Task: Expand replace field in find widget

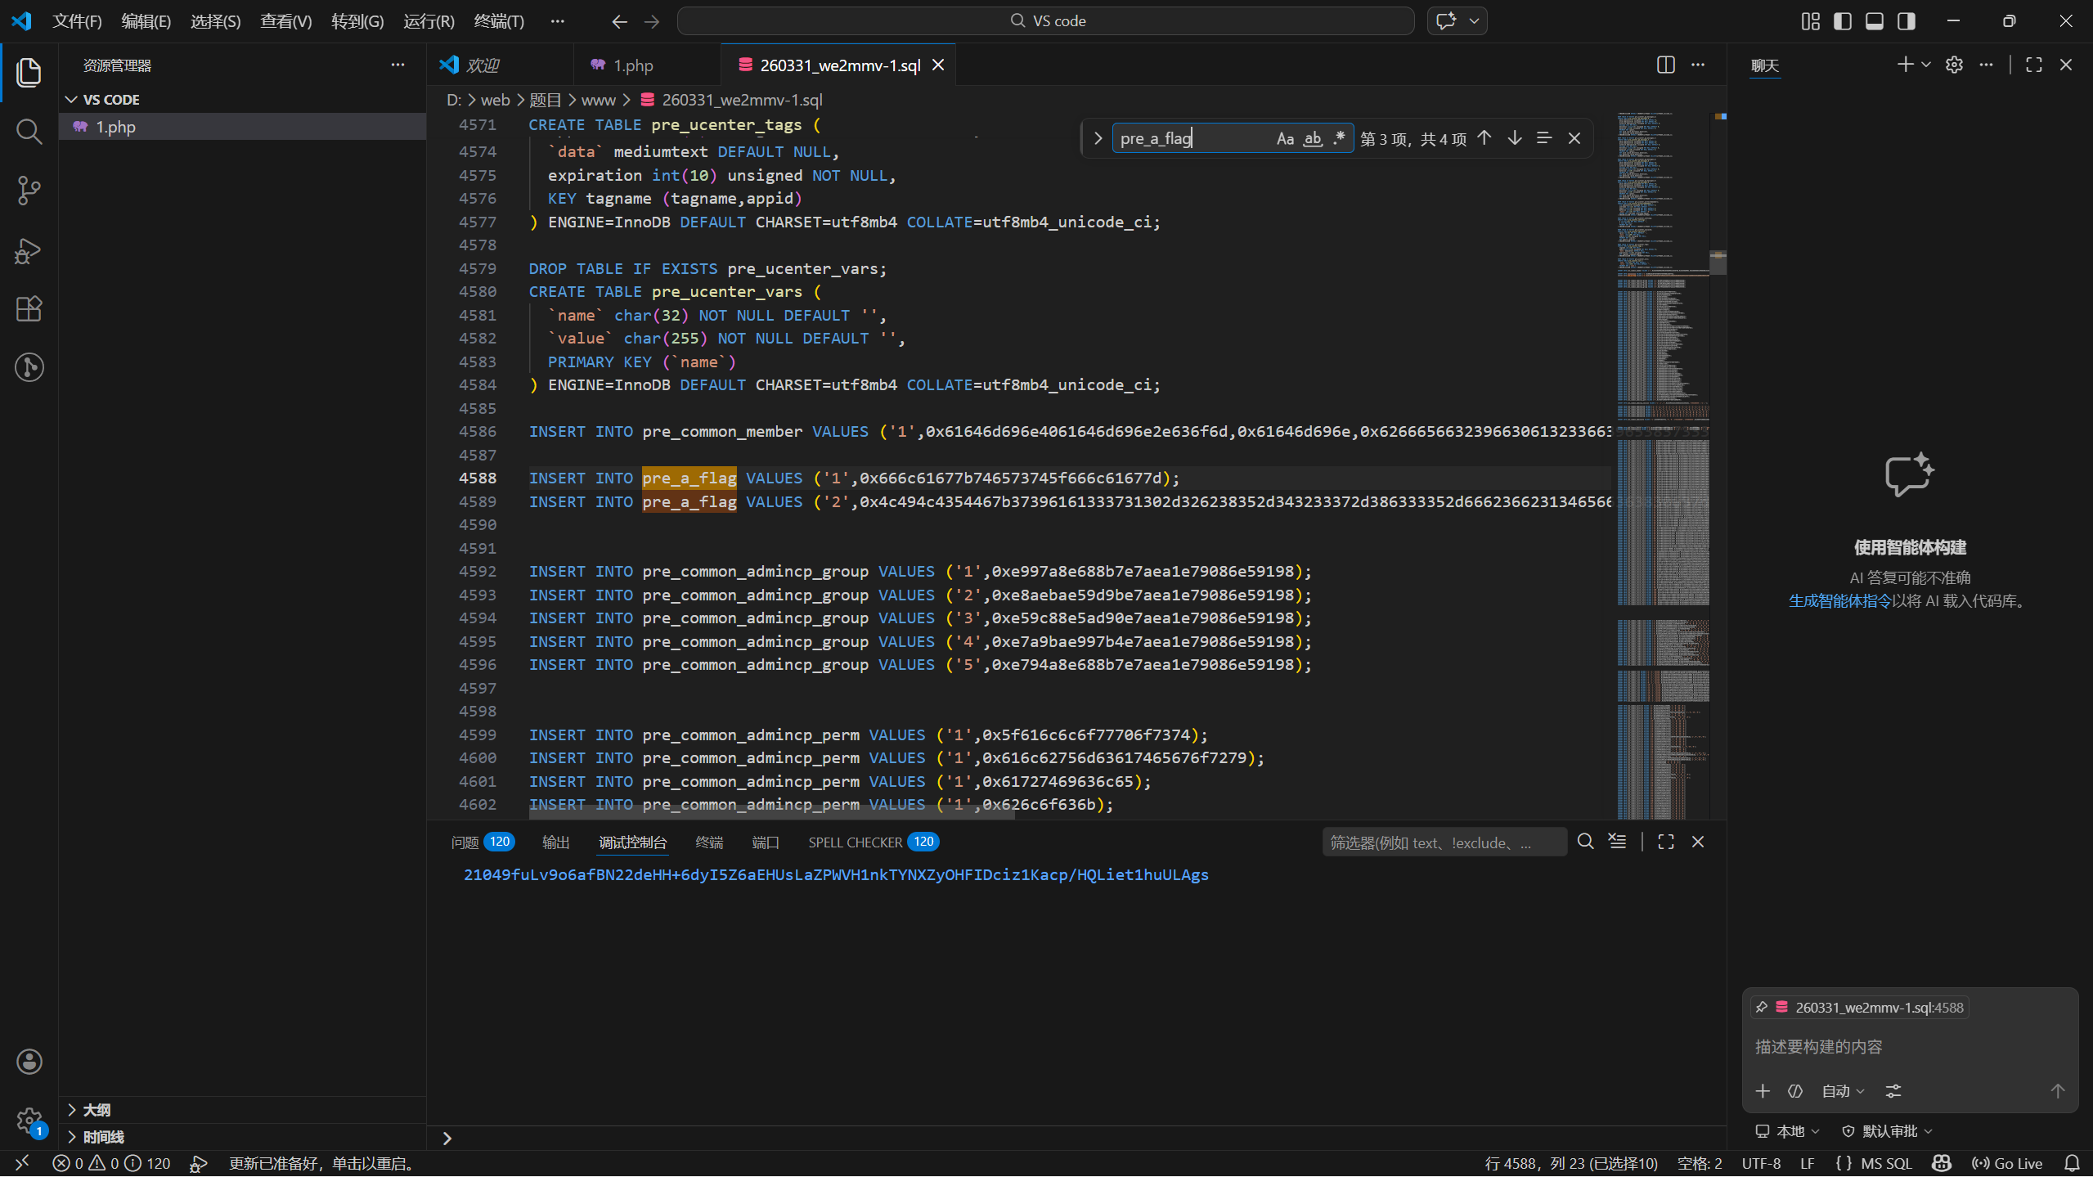Action: pyautogui.click(x=1098, y=139)
